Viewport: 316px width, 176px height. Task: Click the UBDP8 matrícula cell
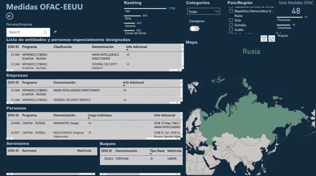[172, 159]
